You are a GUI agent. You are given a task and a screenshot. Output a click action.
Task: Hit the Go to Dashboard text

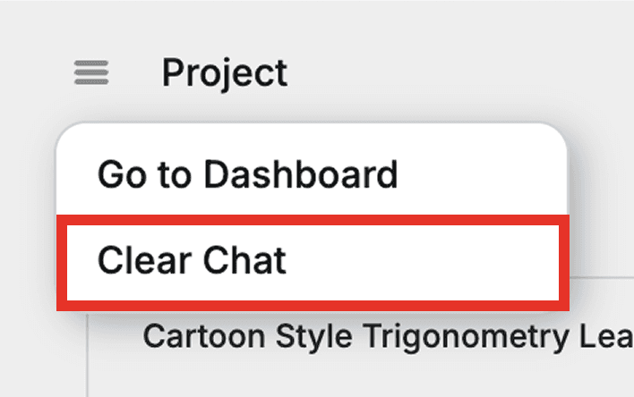(247, 174)
